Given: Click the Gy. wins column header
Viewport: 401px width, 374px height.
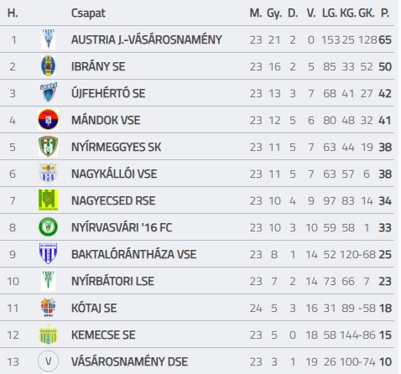Looking at the screenshot, I should tap(274, 13).
